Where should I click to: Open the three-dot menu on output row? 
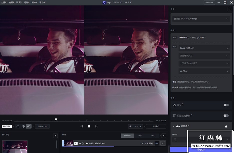click(x=163, y=143)
